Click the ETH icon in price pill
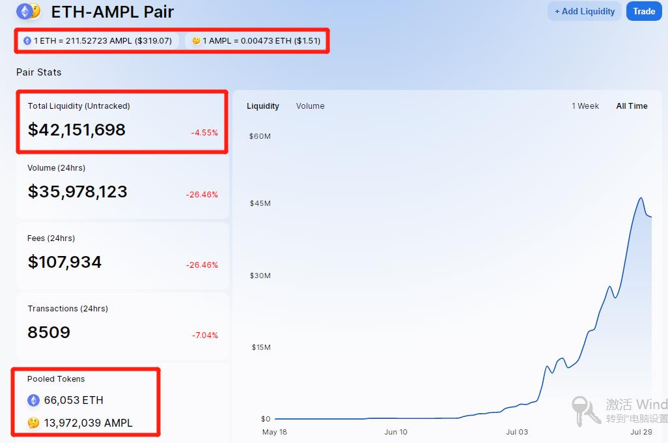The width and height of the screenshot is (668, 443). click(27, 41)
